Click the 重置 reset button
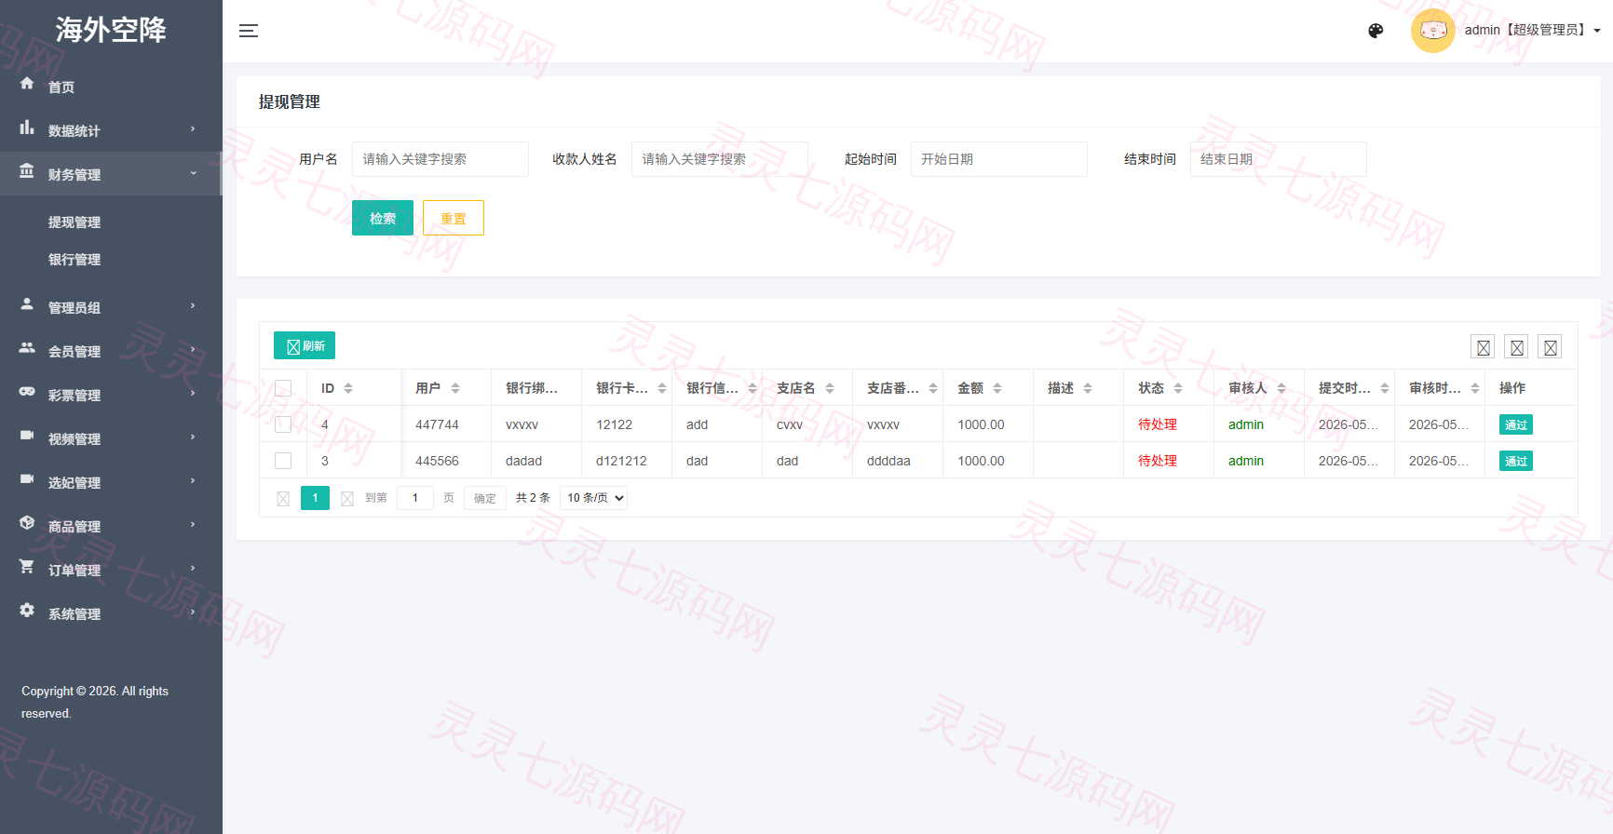This screenshot has width=1613, height=834. (454, 218)
